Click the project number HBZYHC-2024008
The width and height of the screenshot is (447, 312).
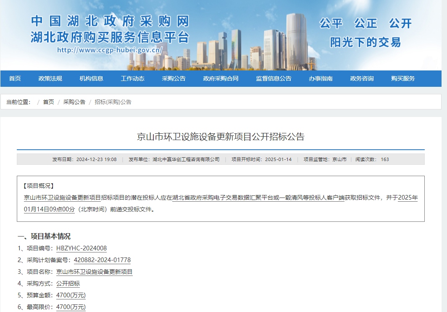coord(82,248)
